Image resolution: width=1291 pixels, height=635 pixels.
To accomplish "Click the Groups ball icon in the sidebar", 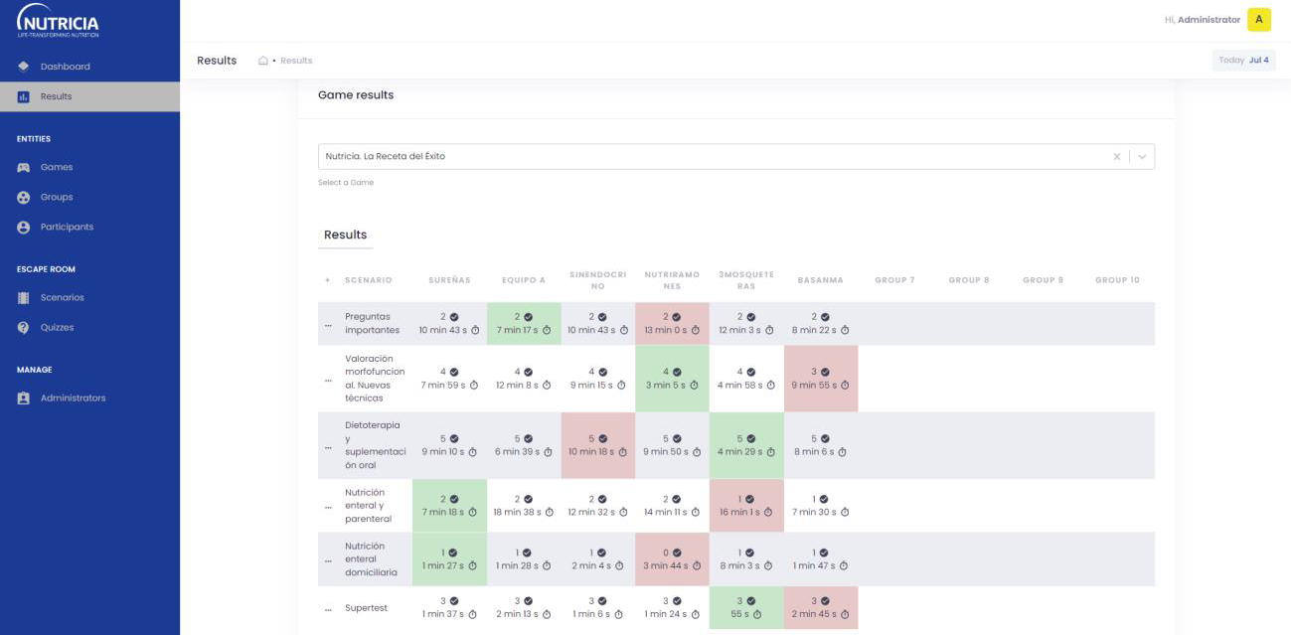I will pyautogui.click(x=24, y=197).
